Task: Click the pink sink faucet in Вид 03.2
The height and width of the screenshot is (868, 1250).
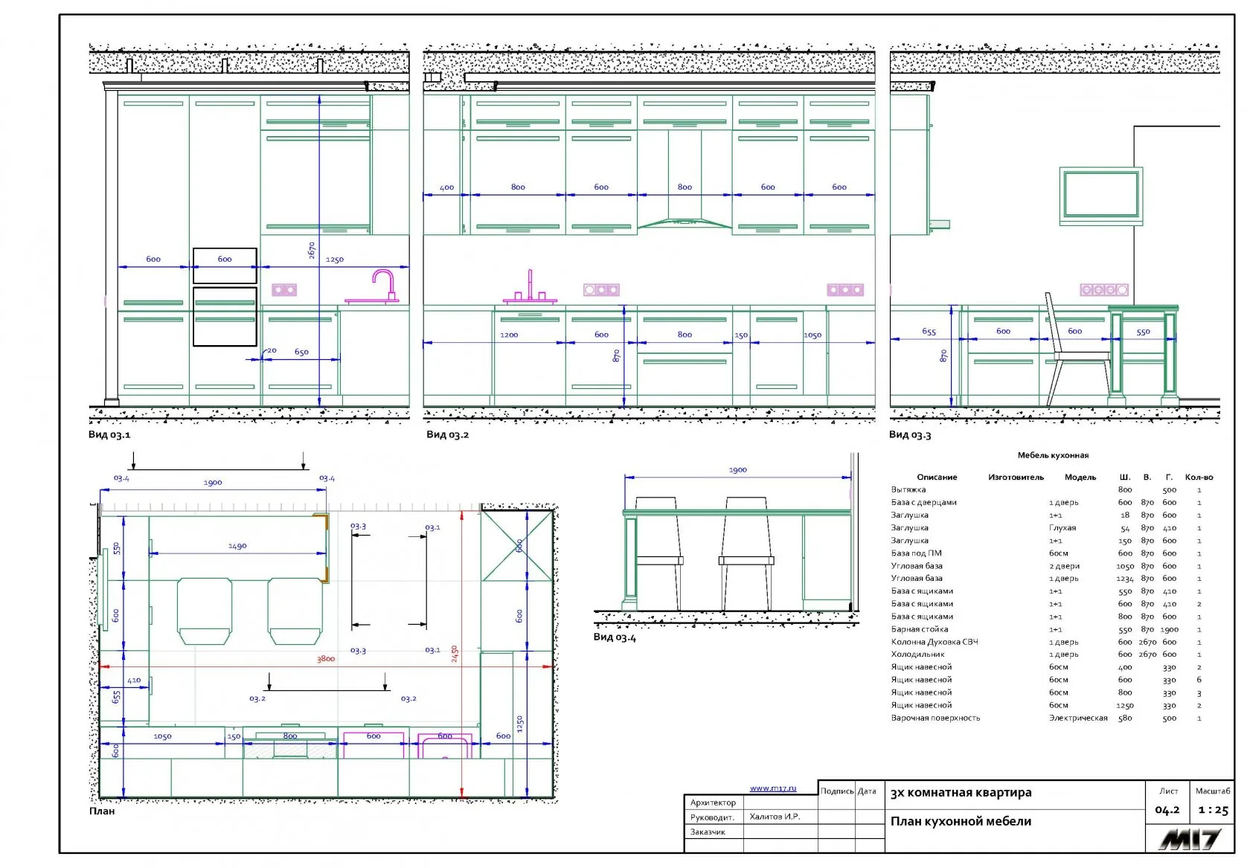Action: [x=530, y=289]
